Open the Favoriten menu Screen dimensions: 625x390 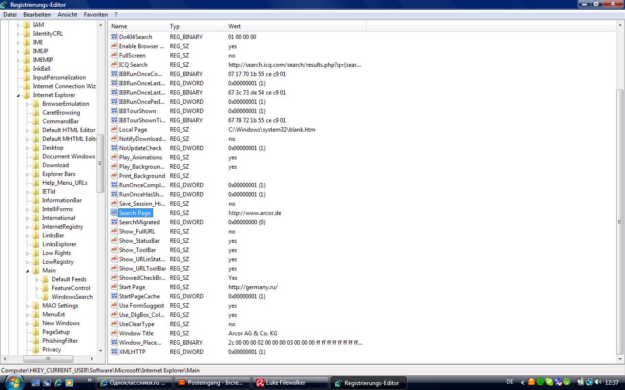tap(96, 15)
